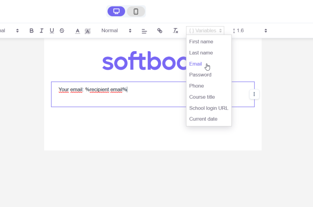Collapse the Variables dropdown
Image resolution: width=313 pixels, height=207 pixels.
click(205, 31)
